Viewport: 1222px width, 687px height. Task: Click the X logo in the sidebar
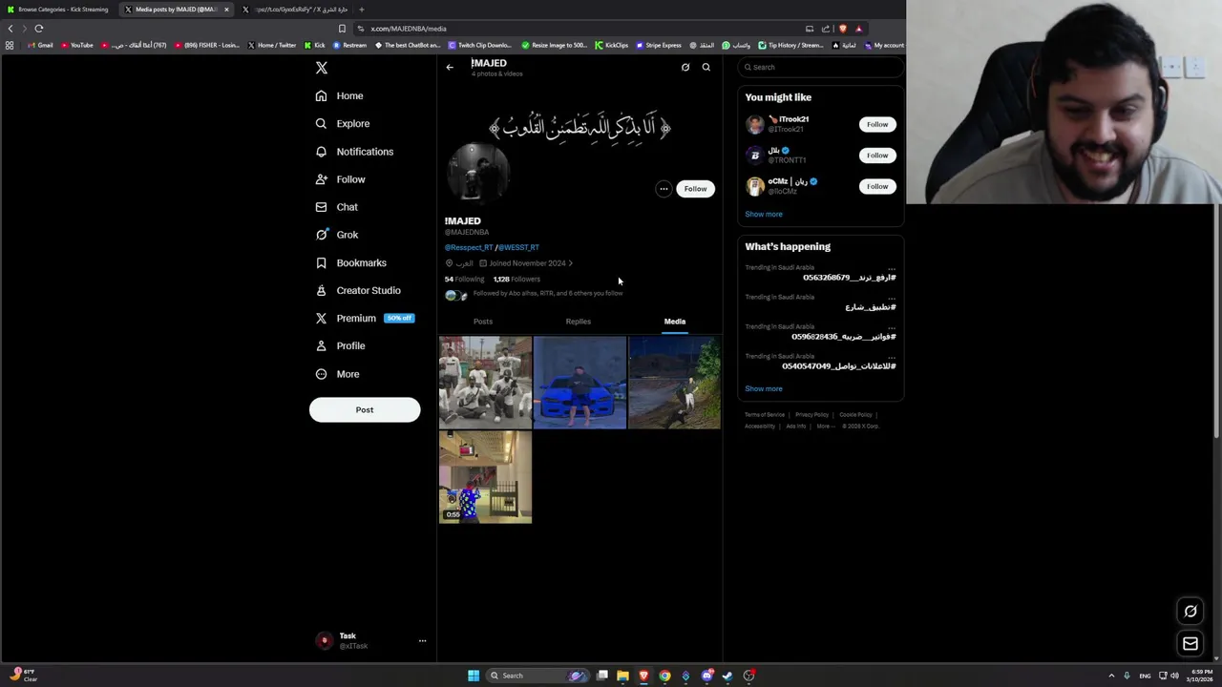pos(322,68)
